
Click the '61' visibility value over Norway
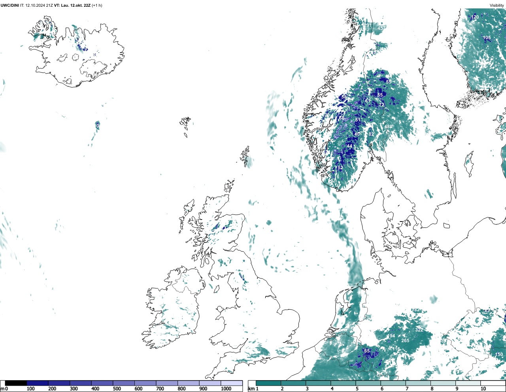point(368,101)
